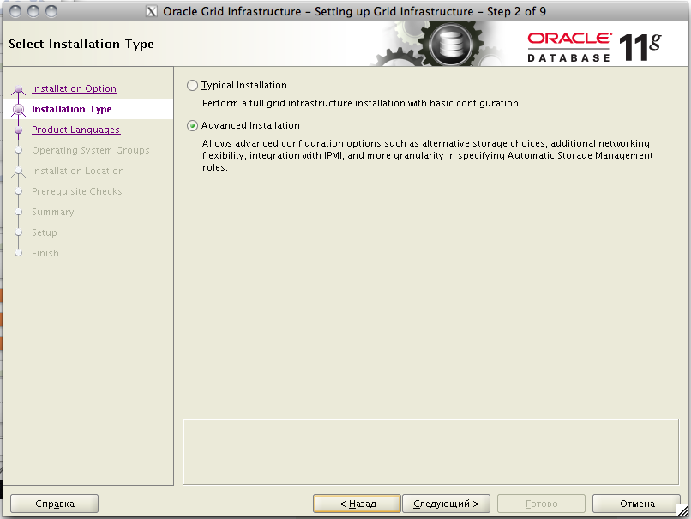Click the resize grip in window corner
Image resolution: width=691 pixels, height=519 pixels.
pyautogui.click(x=682, y=510)
